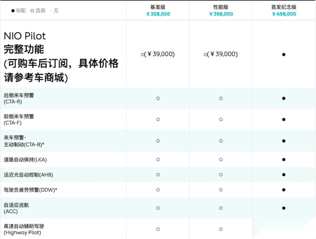Click AHB optional circle under 基准版
Screen dimensions: 316x239
[158, 175]
